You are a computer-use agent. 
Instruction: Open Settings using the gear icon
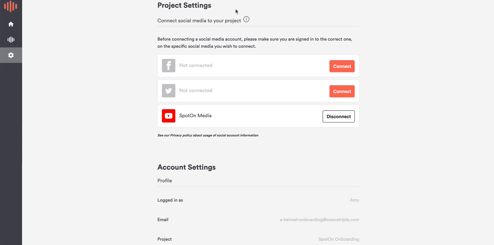11,55
